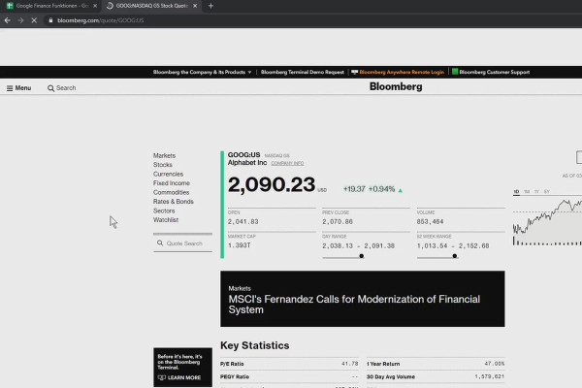Screen dimensions: 582x388
Task: Click the green up-triangle change indicator
Action: (400, 190)
